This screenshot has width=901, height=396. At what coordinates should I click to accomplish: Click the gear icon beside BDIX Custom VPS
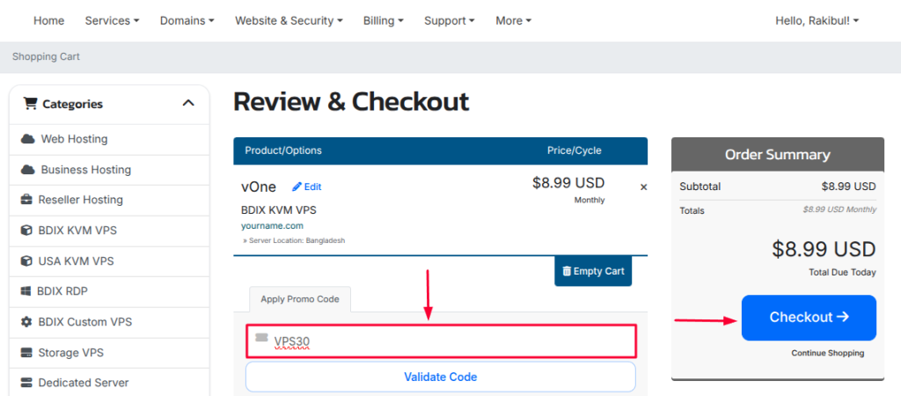click(26, 322)
